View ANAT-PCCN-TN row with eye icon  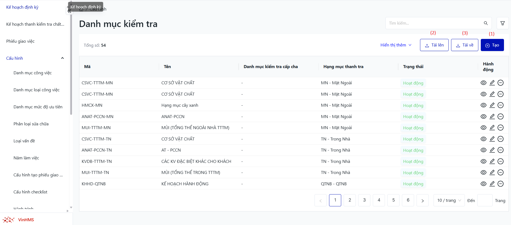click(483, 150)
